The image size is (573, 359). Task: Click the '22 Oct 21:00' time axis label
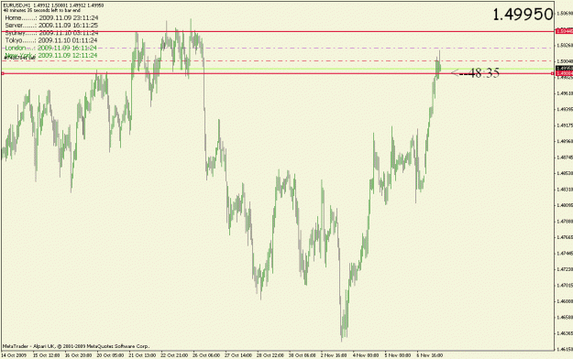[x=174, y=355]
